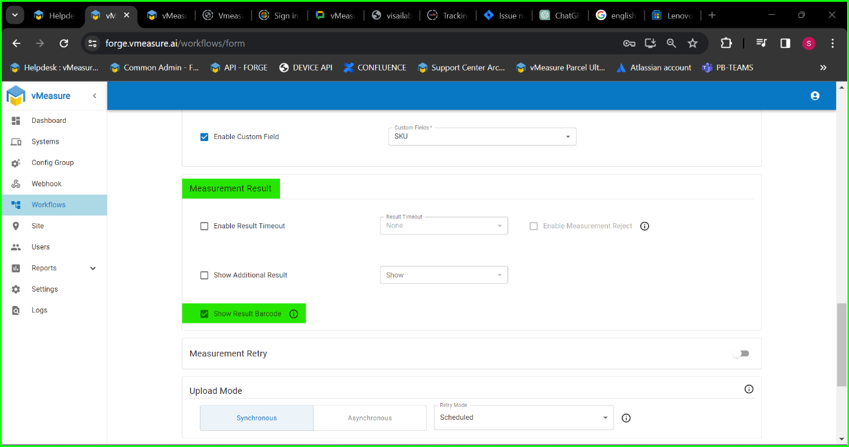Click the page vertical scrollbar thumb
The height and width of the screenshot is (447, 849).
click(x=841, y=344)
